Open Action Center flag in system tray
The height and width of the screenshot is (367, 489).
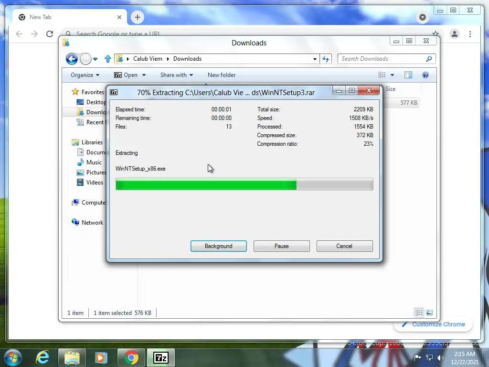point(417,357)
